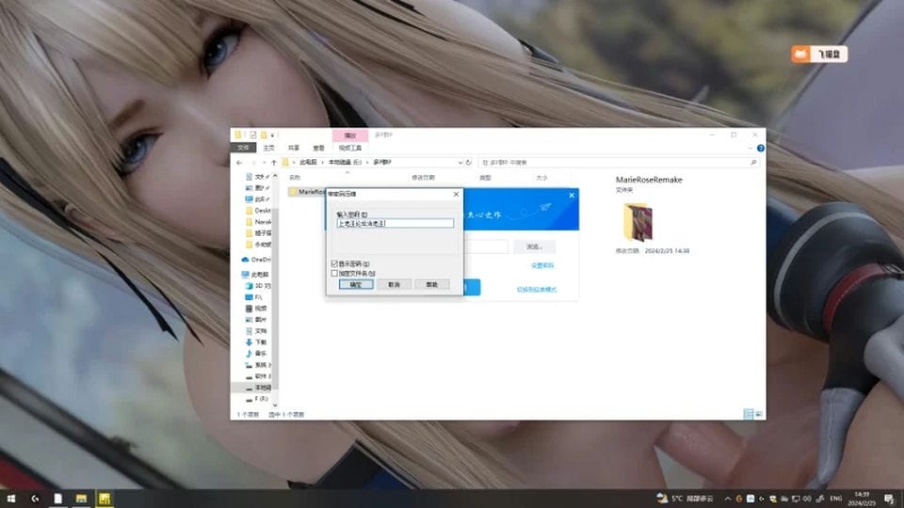
Task: Open the clock and calendar flyout
Action: (862, 499)
